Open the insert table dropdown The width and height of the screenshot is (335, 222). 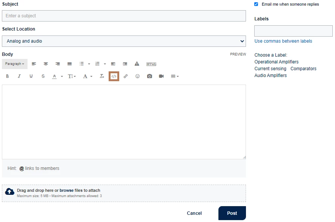(x=175, y=76)
